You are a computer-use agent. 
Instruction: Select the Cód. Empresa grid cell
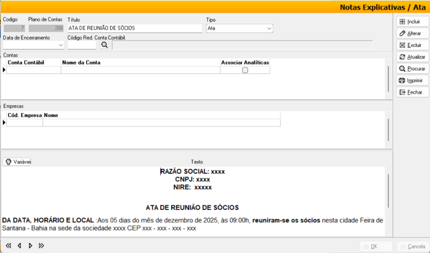click(25, 123)
